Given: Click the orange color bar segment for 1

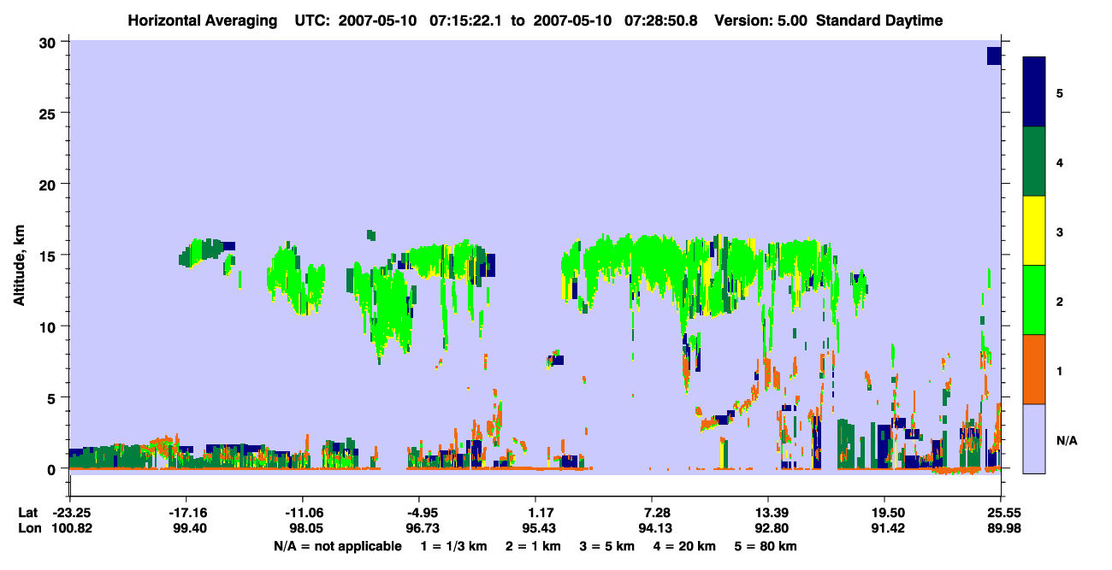Looking at the screenshot, I should 1034,369.
